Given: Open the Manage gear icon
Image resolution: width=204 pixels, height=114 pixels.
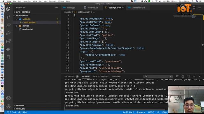Looking at the screenshot, I should pos(8,106).
